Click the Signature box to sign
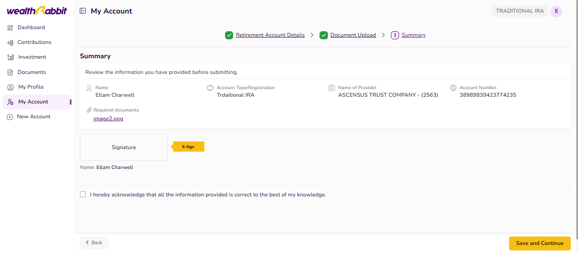The height and width of the screenshot is (253, 578). point(124,147)
